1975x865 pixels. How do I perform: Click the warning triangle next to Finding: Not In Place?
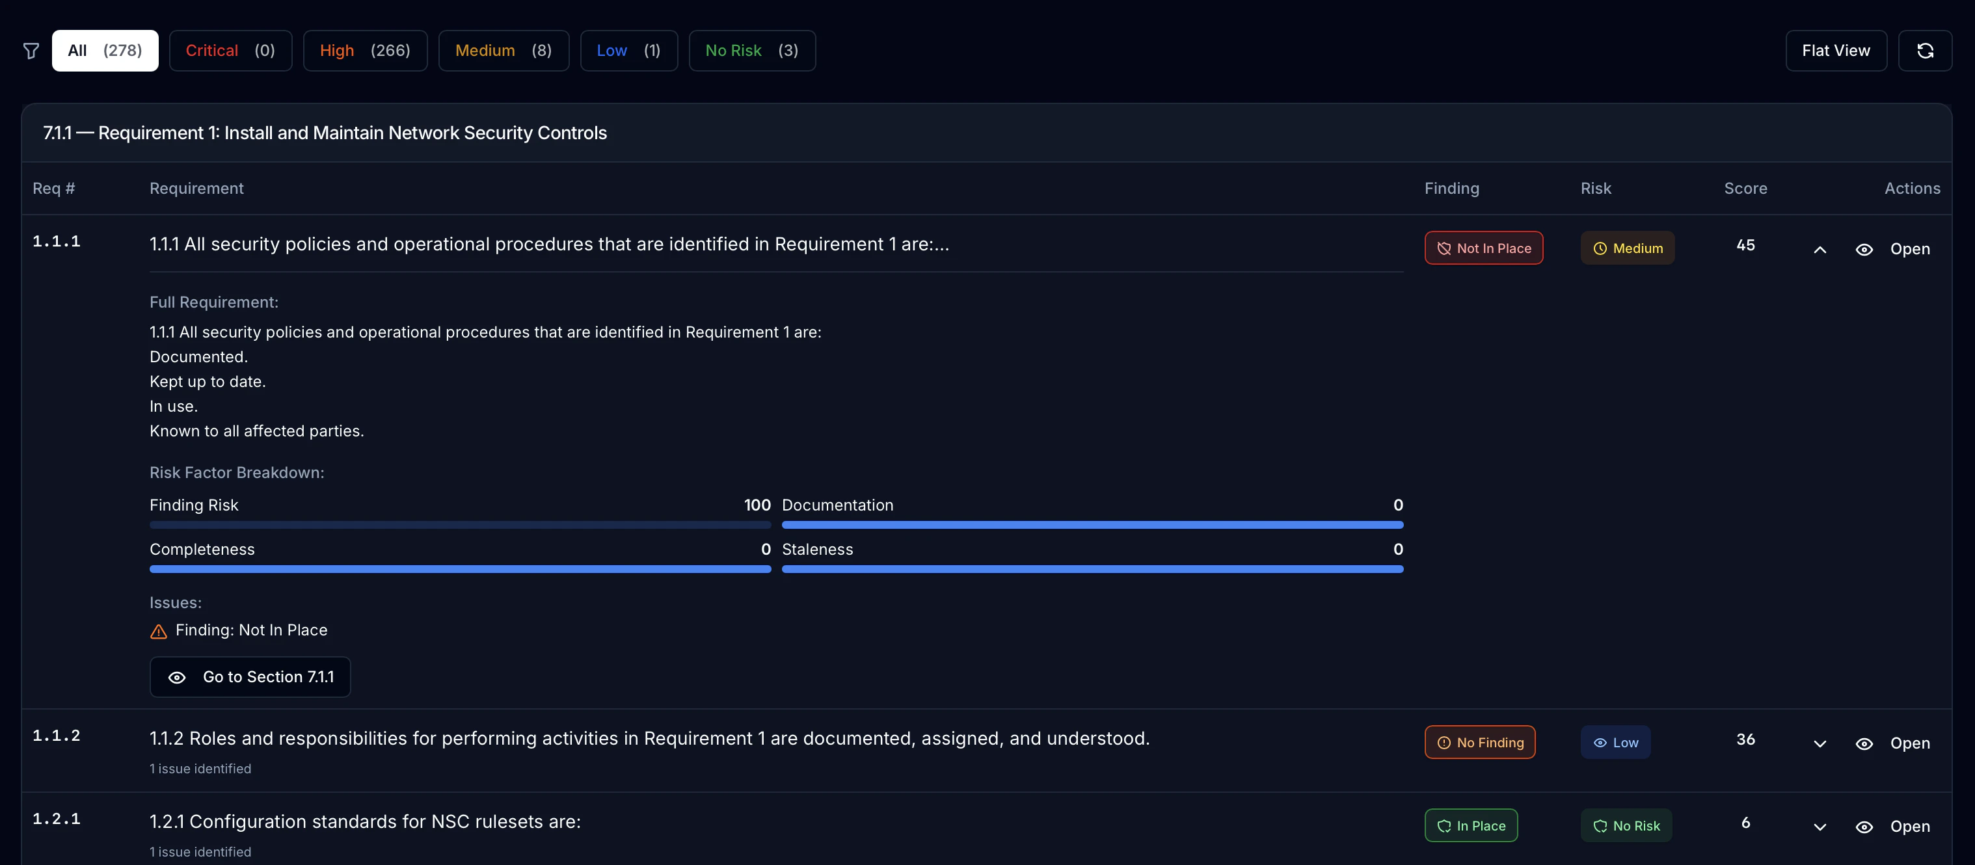pyautogui.click(x=158, y=631)
